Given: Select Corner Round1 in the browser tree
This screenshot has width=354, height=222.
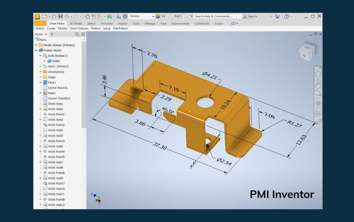Looking at the screenshot, I should [58, 88].
